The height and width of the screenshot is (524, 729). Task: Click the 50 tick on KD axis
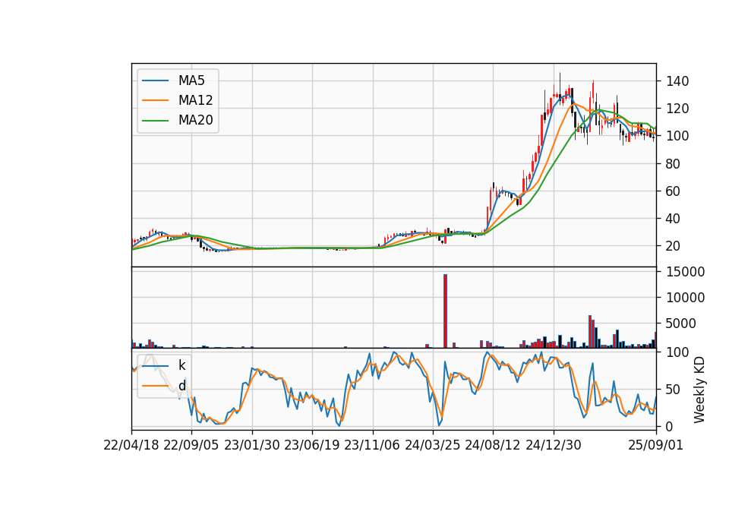pyautogui.click(x=674, y=389)
